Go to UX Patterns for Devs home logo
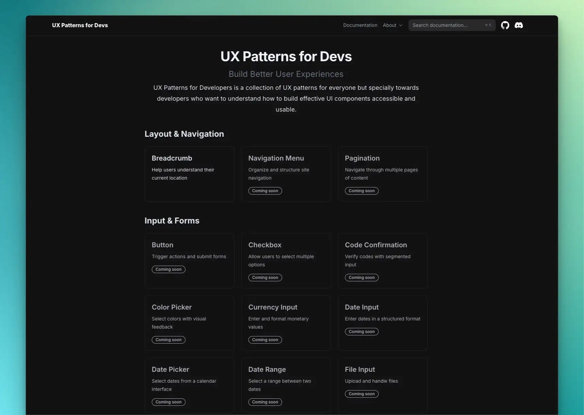The image size is (584, 415). click(80, 25)
